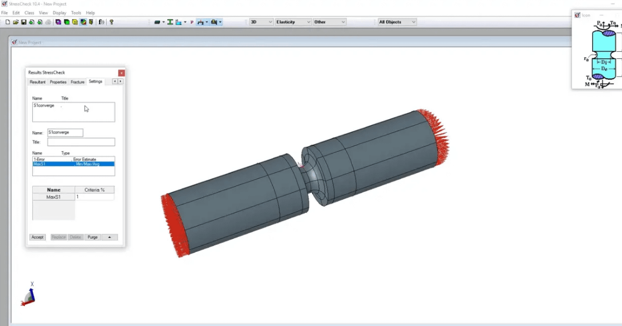The image size is (622, 326).
Task: Open the 3D dimension dropdown
Action: click(x=261, y=22)
